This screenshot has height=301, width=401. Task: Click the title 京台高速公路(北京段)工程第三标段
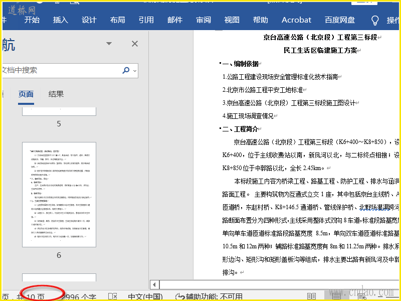320,37
